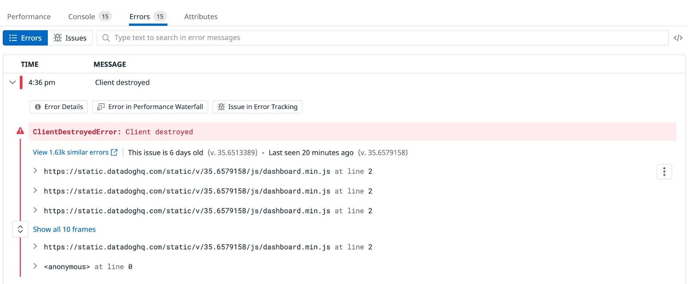Toggle the frames expand/collapse arrows icon
This screenshot has height=284, width=688.
[x=20, y=230]
